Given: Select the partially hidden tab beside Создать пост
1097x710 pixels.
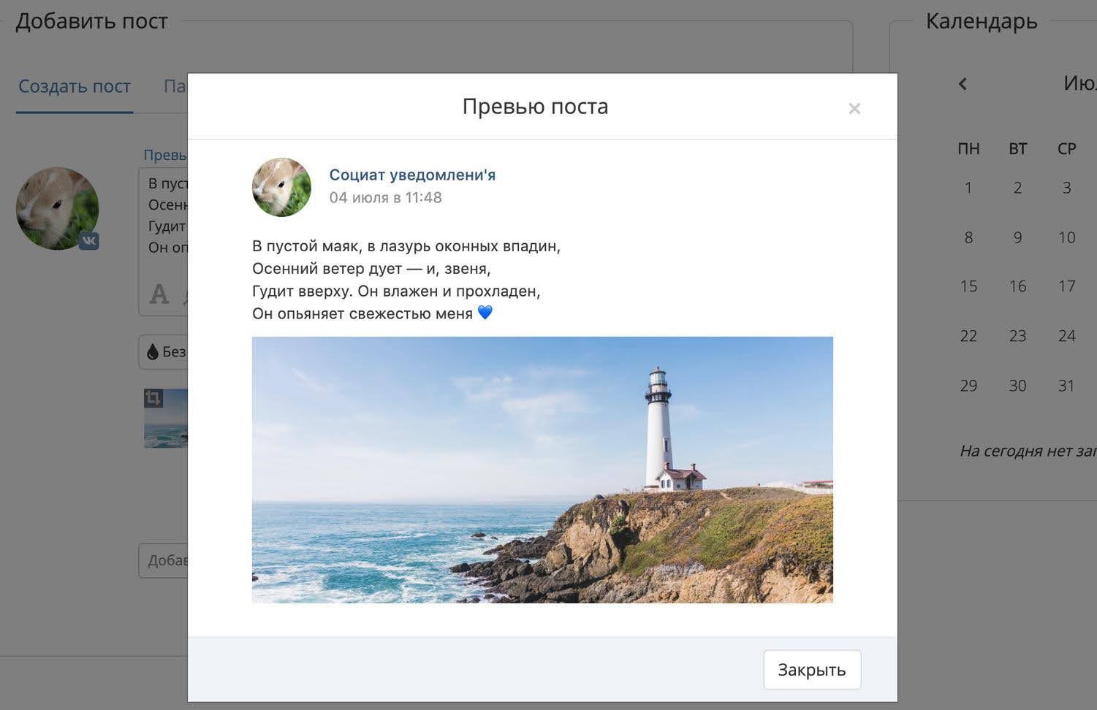Looking at the screenshot, I should [175, 86].
